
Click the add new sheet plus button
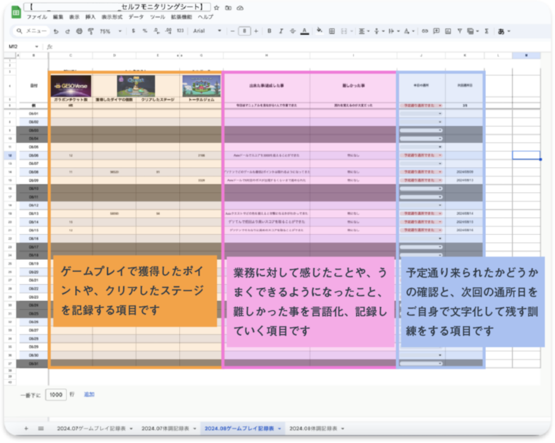(26, 428)
